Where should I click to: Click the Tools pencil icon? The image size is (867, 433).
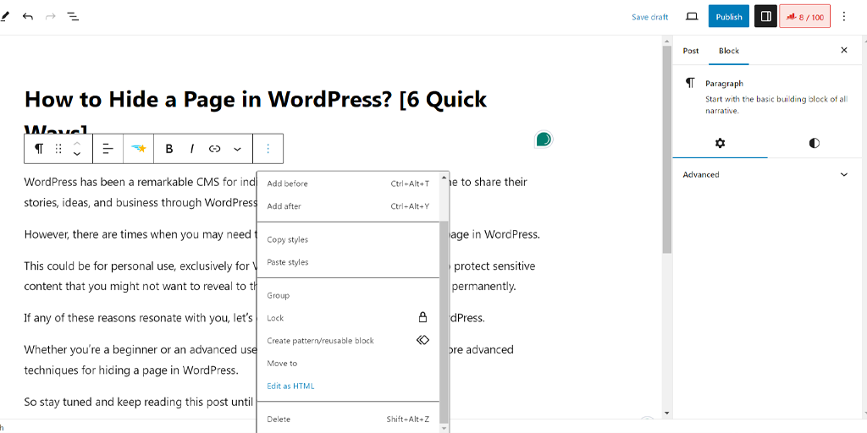click(x=4, y=17)
